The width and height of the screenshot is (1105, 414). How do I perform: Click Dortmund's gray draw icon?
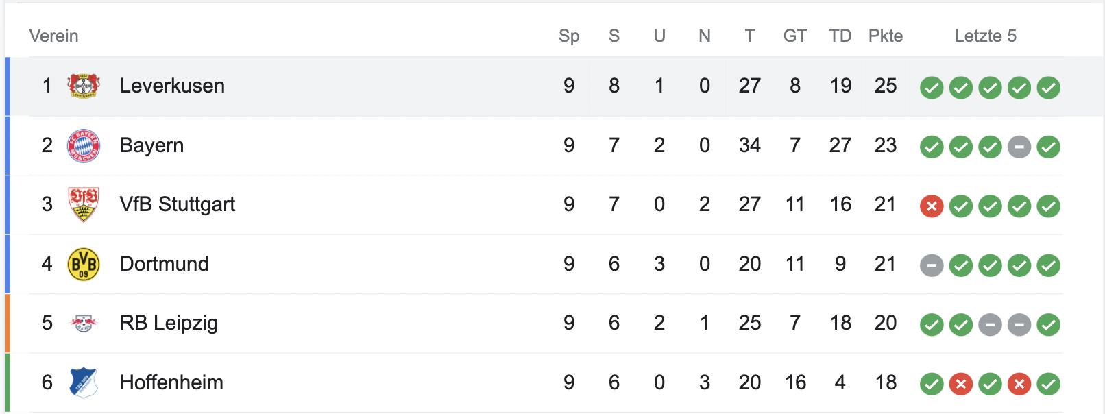click(932, 265)
